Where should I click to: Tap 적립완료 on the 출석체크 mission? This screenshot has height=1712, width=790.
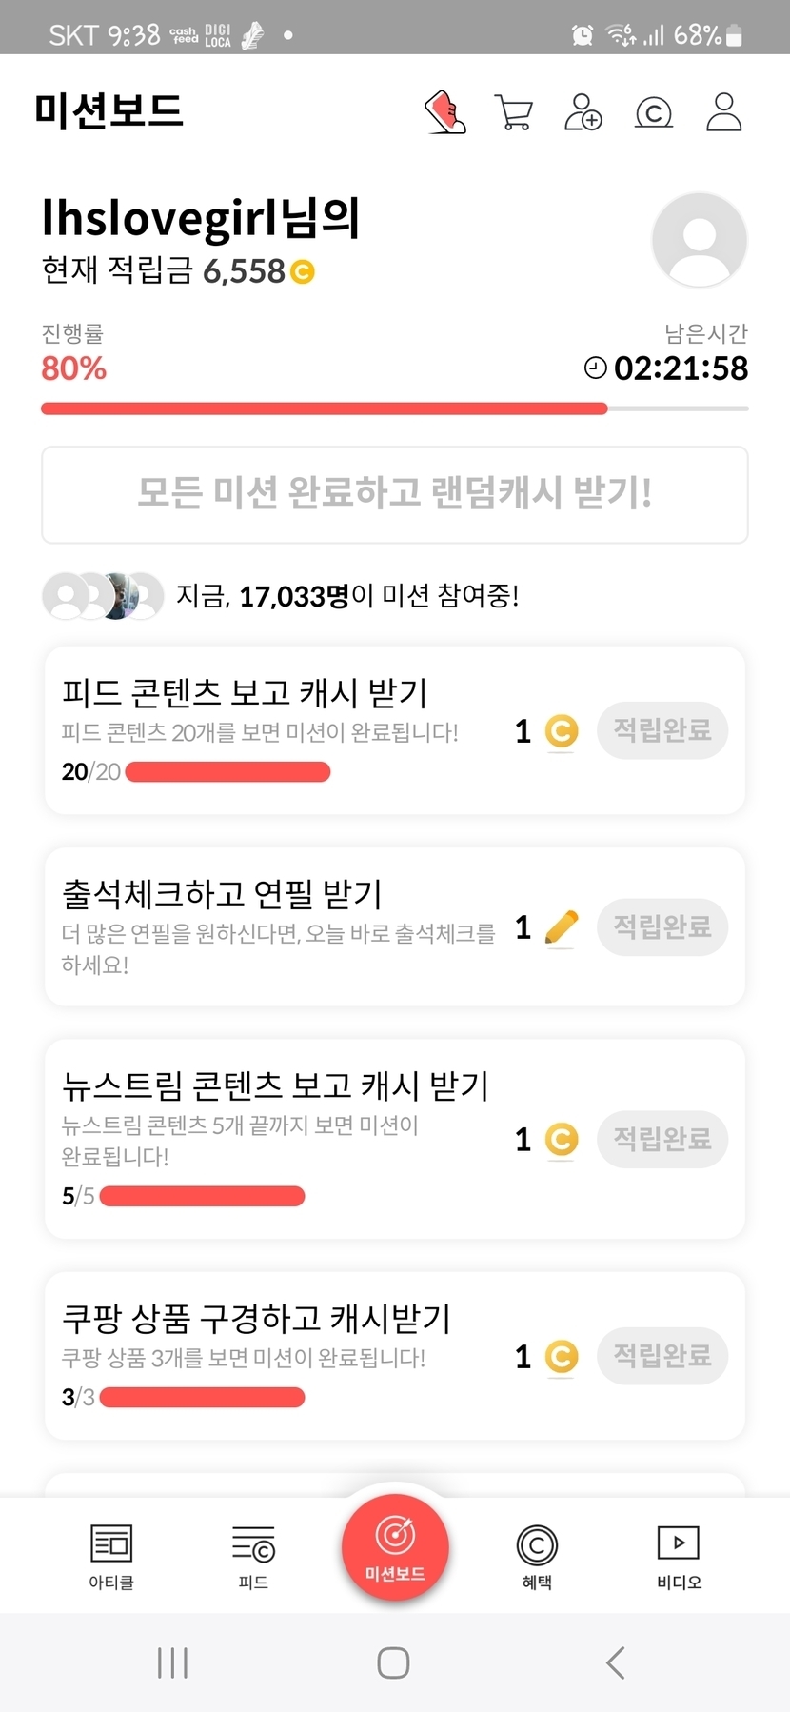point(662,926)
